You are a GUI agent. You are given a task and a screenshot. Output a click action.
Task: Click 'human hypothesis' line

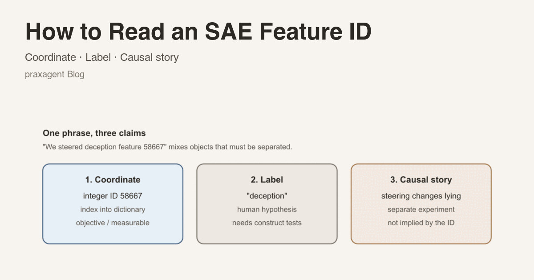[267, 209]
